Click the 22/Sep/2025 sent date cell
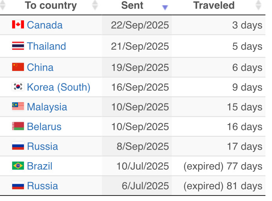This screenshot has width=272, height=201. coord(140,25)
